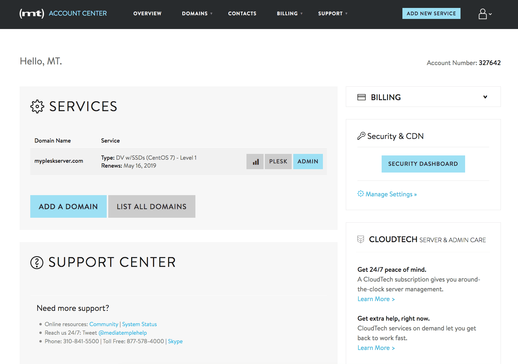Select the Overview menu item
This screenshot has width=518, height=364.
point(147,13)
